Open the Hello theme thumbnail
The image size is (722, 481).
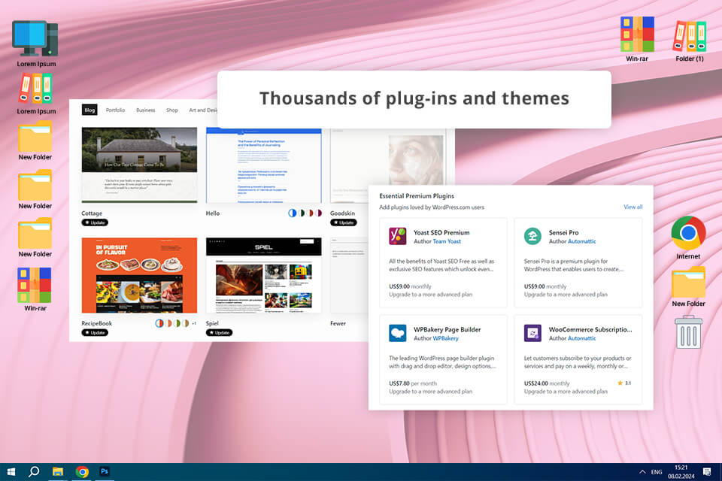coord(263,165)
